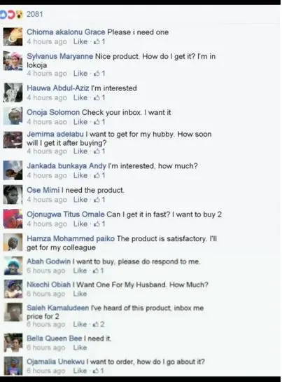The width and height of the screenshot is (282, 382).
Task: Click thumbs-up count on Abah Godwin's comment
Action: [x=102, y=271]
